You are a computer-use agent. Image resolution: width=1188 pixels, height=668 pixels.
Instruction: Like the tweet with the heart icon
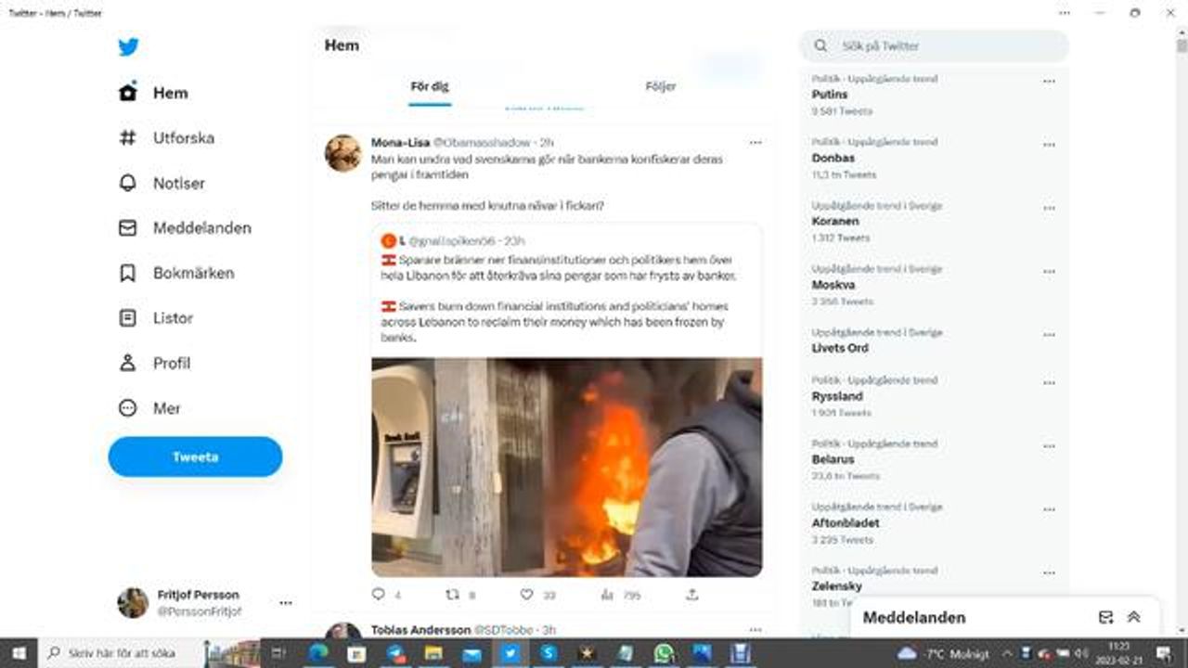(x=526, y=595)
